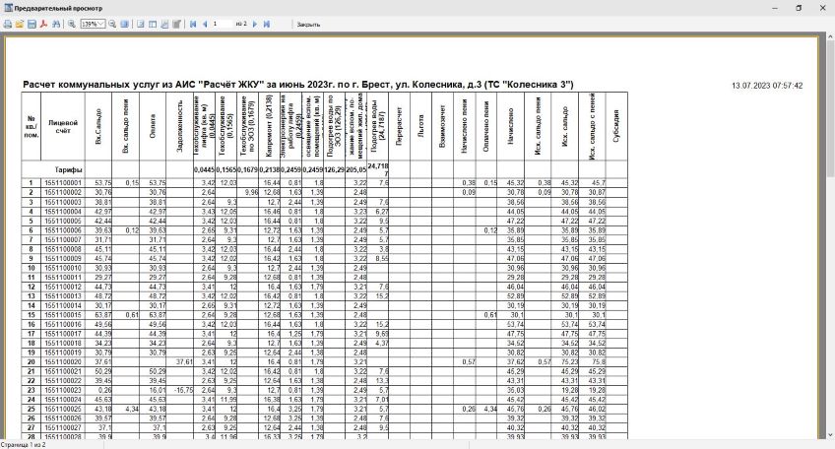Toggle the page thumbnails panel

(x=153, y=23)
